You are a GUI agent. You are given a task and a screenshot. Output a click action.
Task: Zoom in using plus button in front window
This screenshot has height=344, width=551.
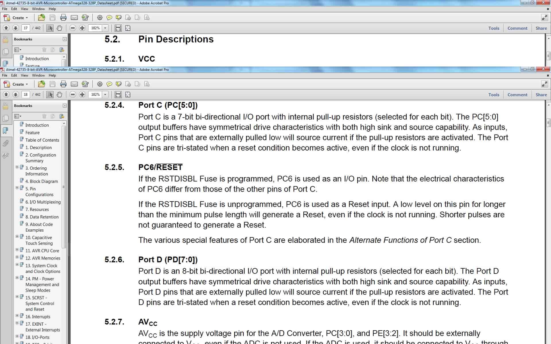pyautogui.click(x=82, y=94)
